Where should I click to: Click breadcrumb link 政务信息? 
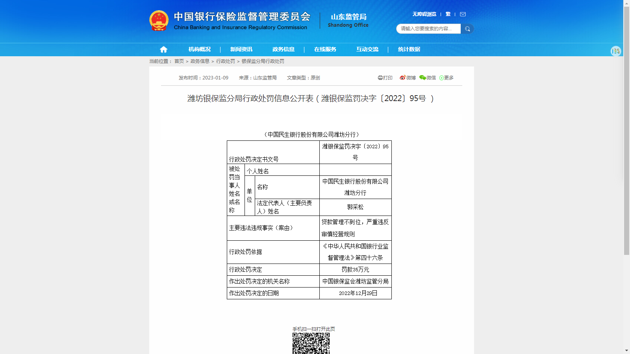click(200, 61)
